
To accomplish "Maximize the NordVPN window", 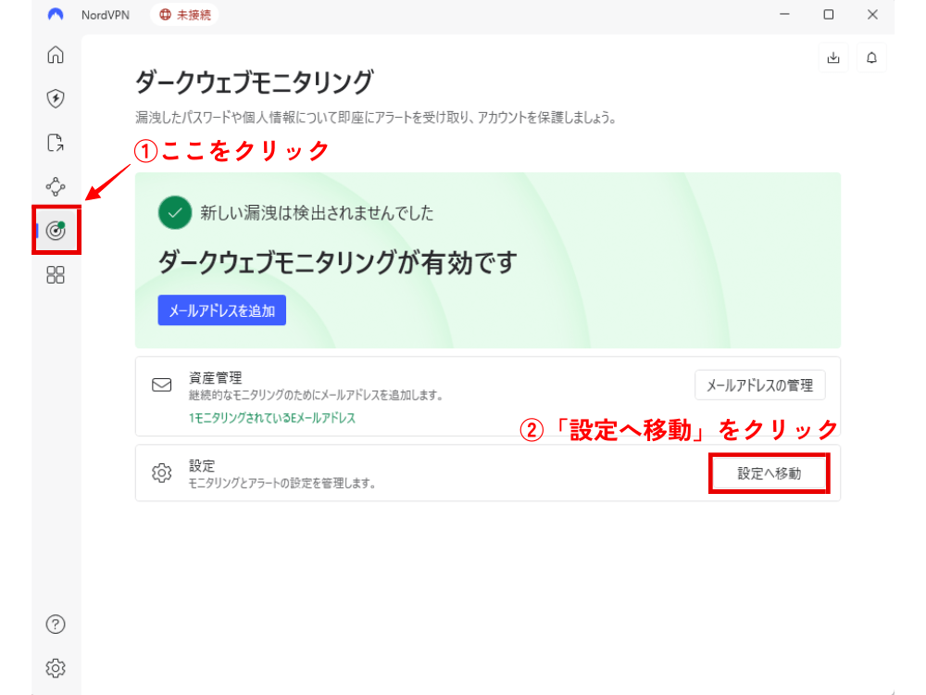I will point(829,15).
